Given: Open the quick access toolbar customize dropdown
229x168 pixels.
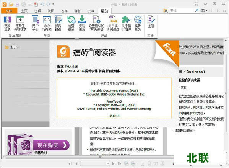Looking at the screenshot, I should [53, 4].
